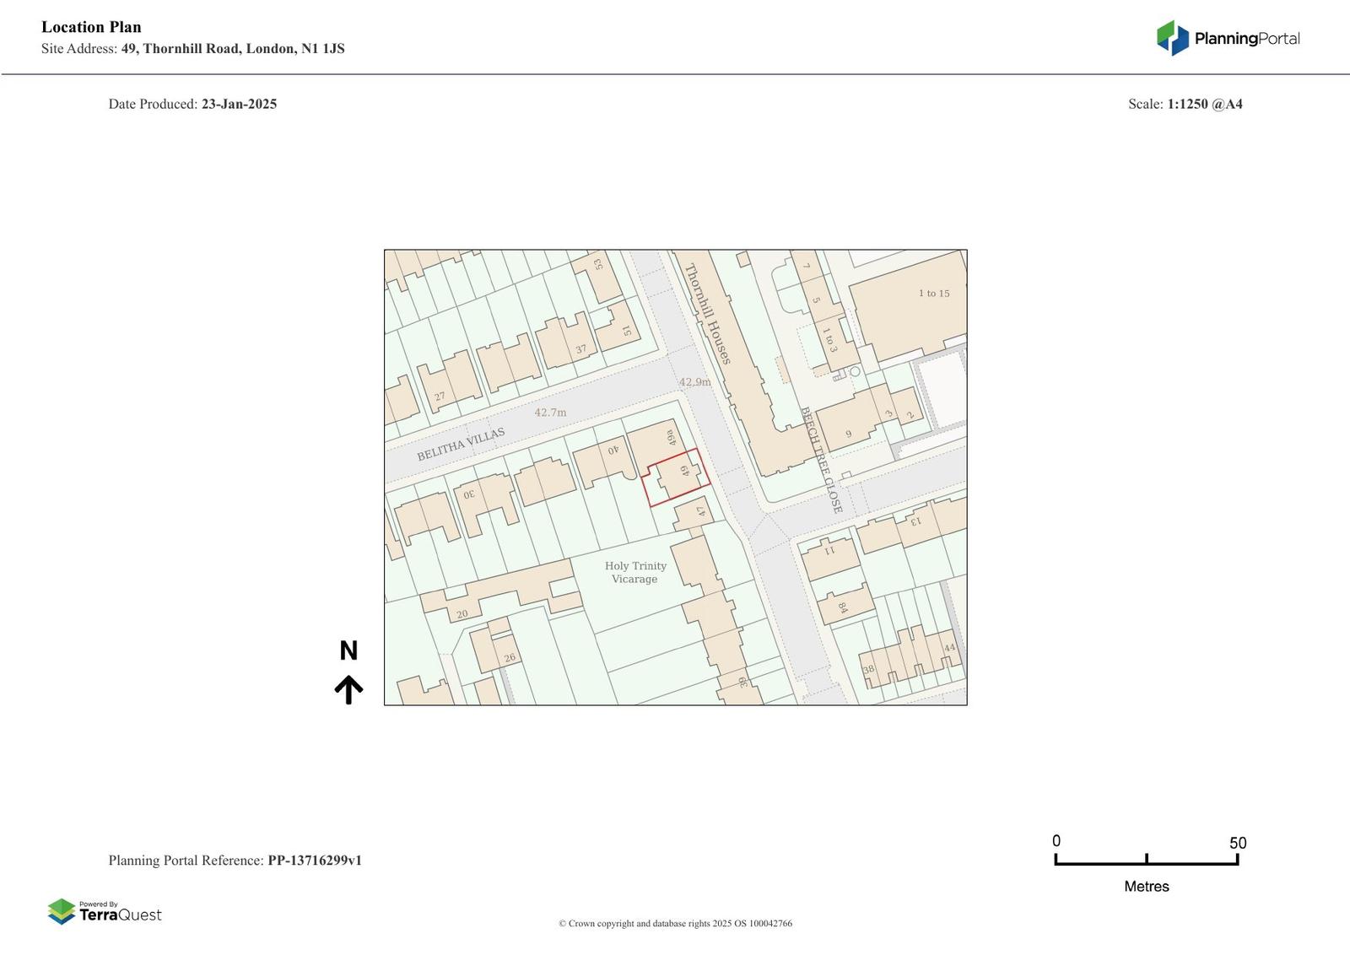
Task: Select the Beech Tree Close road label
Action: coord(821,460)
